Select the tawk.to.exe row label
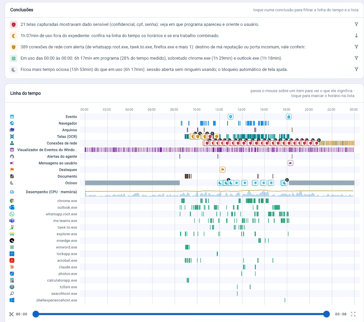This screenshot has height=322, width=364. tap(67, 228)
